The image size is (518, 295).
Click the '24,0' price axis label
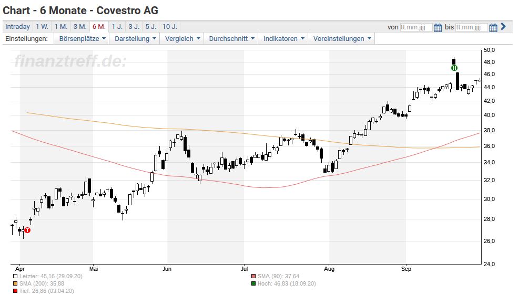click(x=489, y=264)
